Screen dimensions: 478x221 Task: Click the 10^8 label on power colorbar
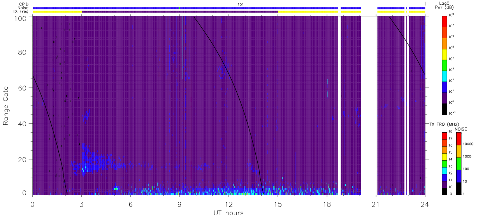(452, 15)
